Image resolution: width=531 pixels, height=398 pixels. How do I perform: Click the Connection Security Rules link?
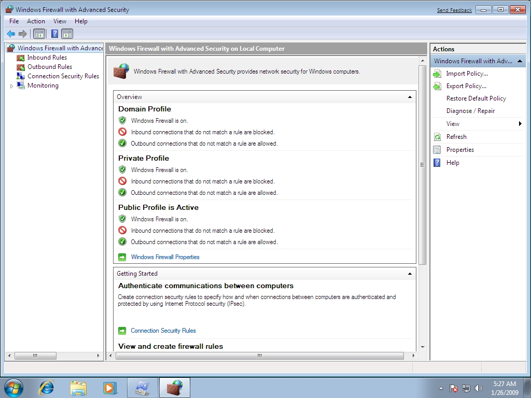(x=163, y=331)
